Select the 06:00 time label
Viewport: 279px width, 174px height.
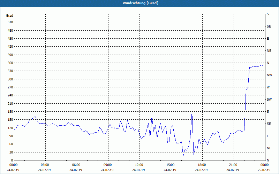click(76, 165)
